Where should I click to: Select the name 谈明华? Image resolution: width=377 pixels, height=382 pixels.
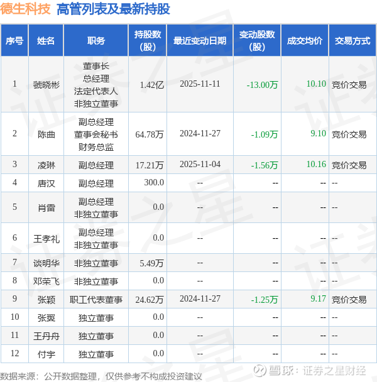pyautogui.click(x=46, y=263)
